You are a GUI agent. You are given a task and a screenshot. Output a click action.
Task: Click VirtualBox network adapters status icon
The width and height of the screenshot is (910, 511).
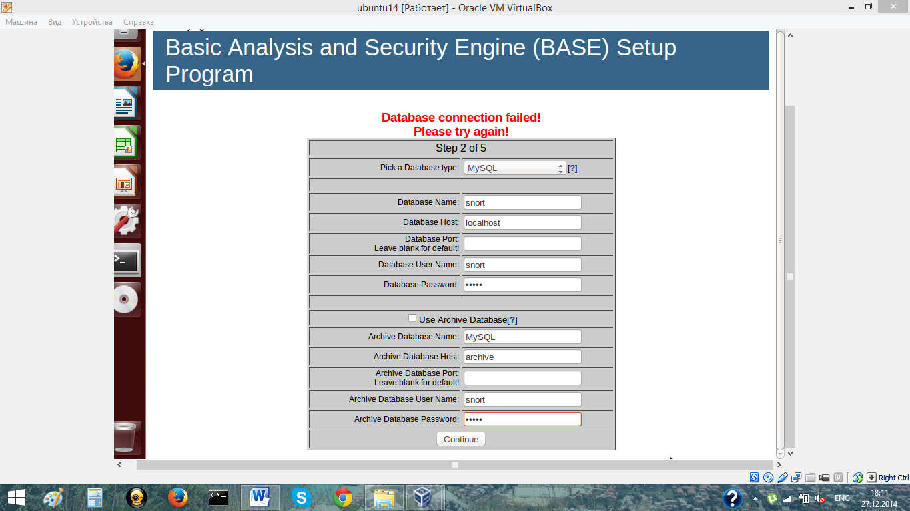coord(797,478)
